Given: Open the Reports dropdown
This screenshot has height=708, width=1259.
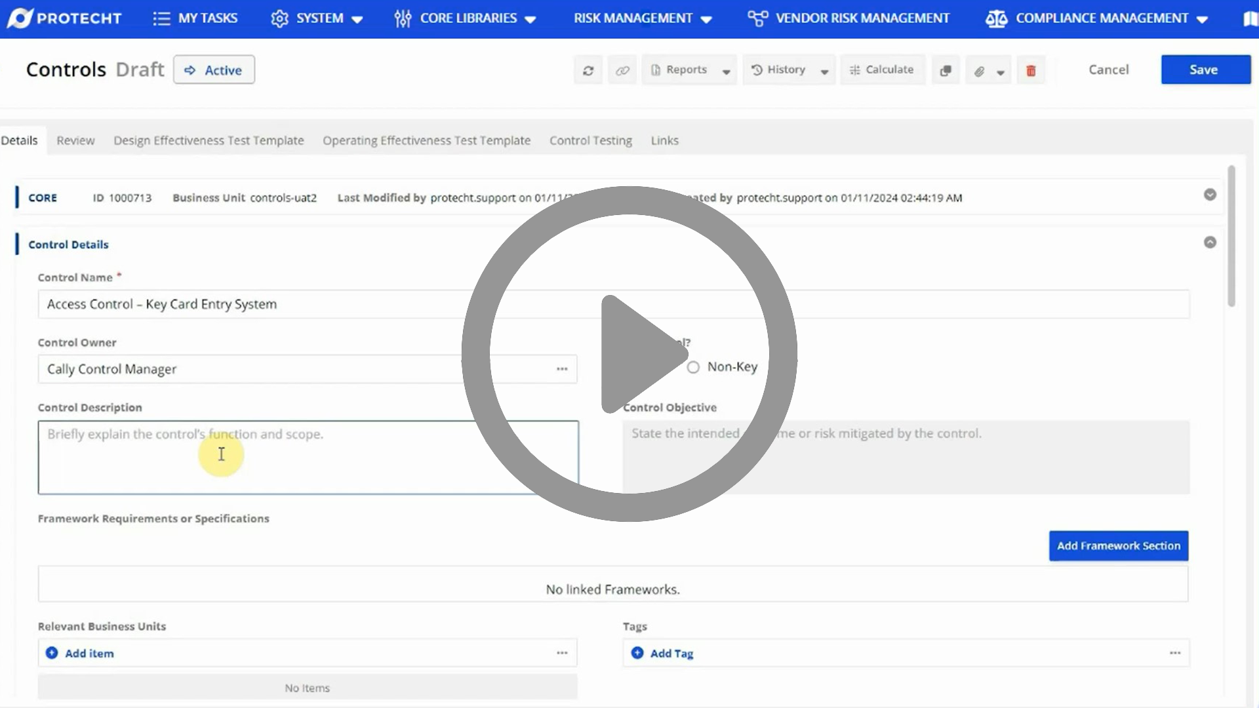Looking at the screenshot, I should (686, 69).
